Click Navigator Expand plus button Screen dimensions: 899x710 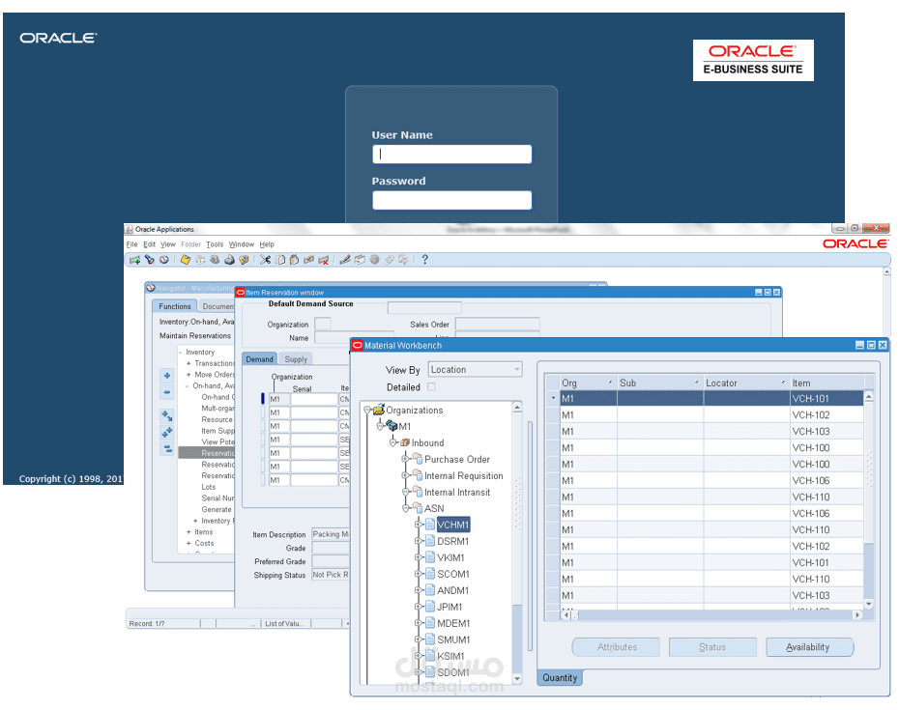pos(167,376)
